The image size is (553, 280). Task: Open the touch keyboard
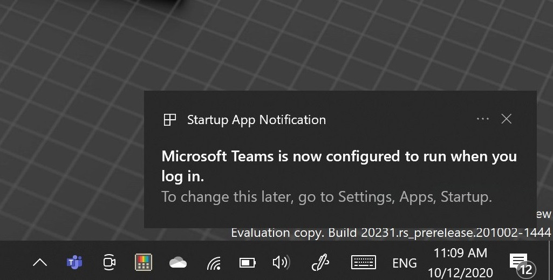(x=363, y=263)
